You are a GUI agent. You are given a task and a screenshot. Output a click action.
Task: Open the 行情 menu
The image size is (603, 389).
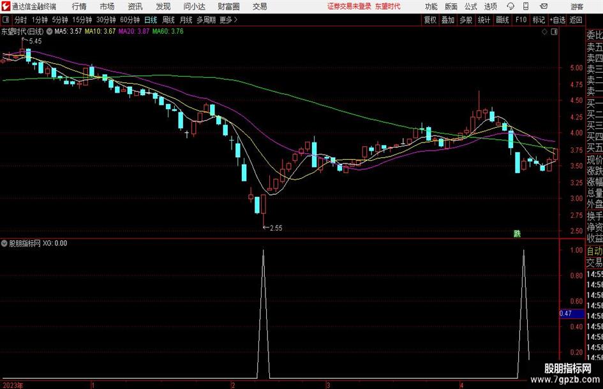(79, 6)
